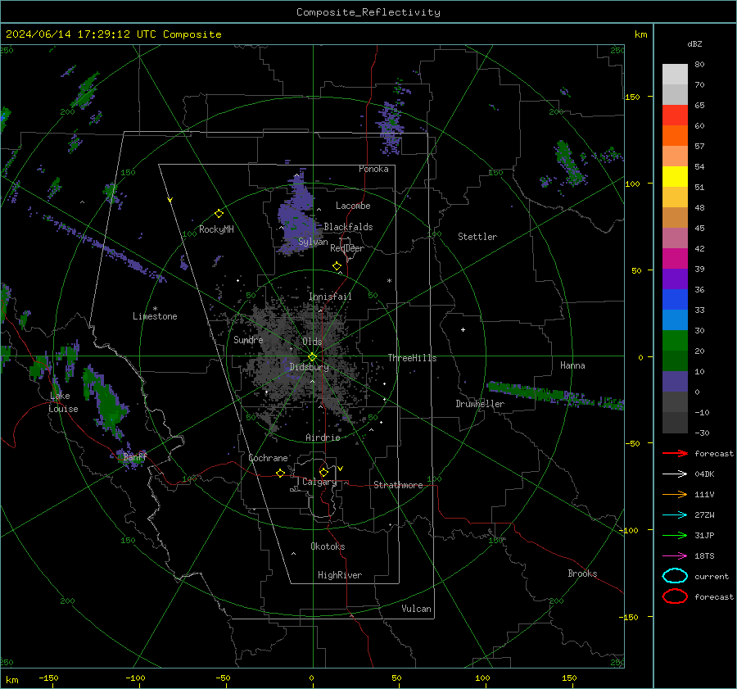Click the Stettler city label
The width and height of the screenshot is (737, 689).
(477, 237)
